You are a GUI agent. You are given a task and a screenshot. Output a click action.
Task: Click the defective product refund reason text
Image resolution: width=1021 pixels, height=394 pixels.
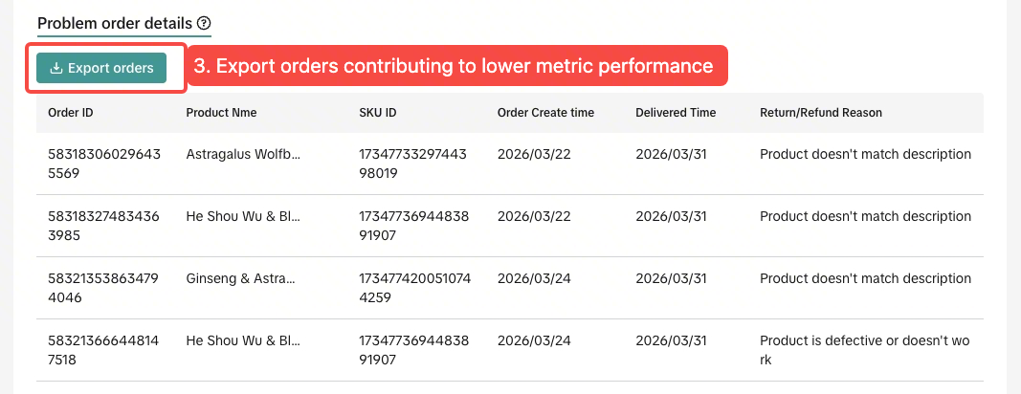[865, 350]
